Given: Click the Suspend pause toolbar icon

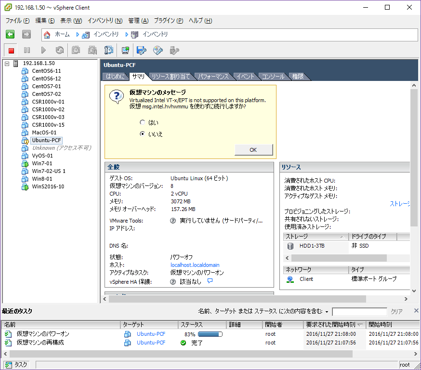Looking at the screenshot, I should [27, 50].
